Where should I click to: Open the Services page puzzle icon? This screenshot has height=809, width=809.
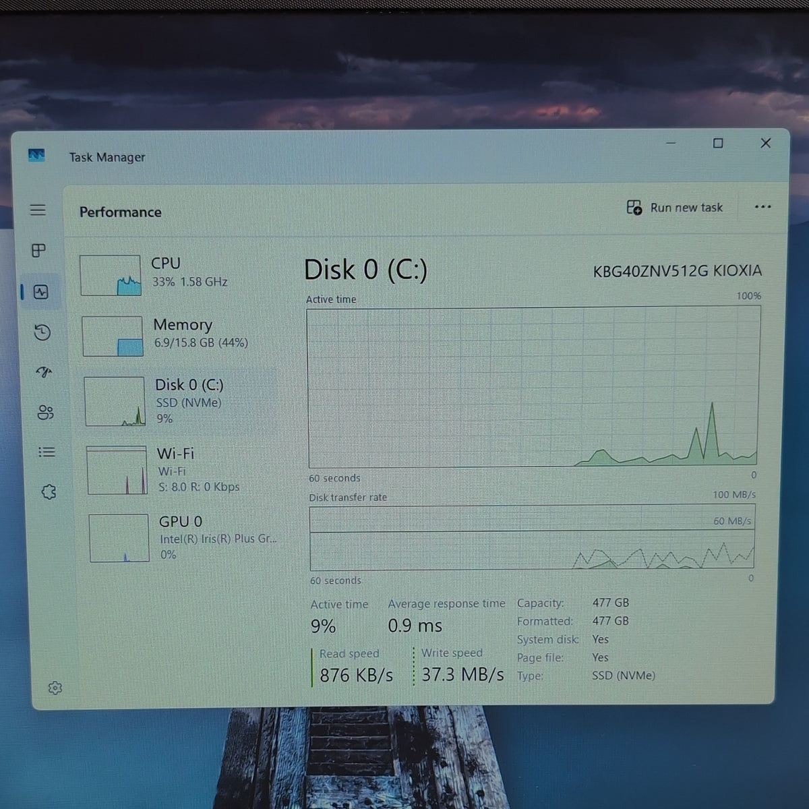[x=49, y=492]
